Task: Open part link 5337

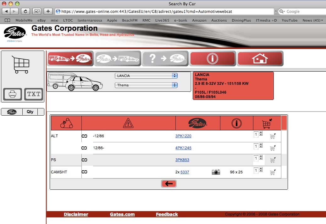Action: pos(185,172)
